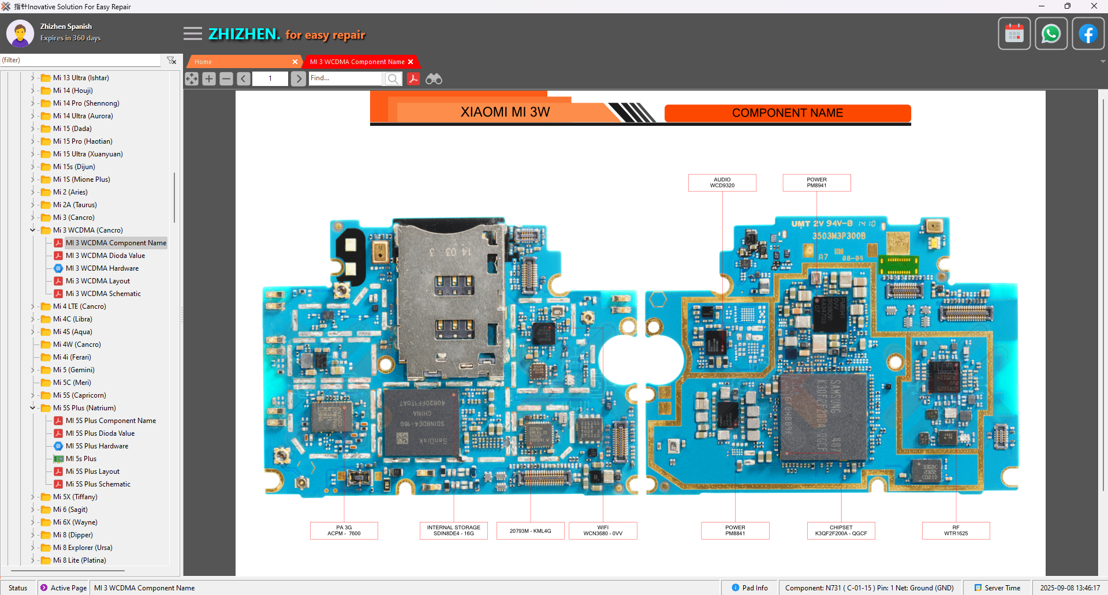Go to the next page arrow
The width and height of the screenshot is (1108, 595).
(x=298, y=79)
